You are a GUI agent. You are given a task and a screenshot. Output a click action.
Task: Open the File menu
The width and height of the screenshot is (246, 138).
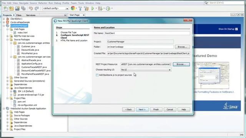4,3
